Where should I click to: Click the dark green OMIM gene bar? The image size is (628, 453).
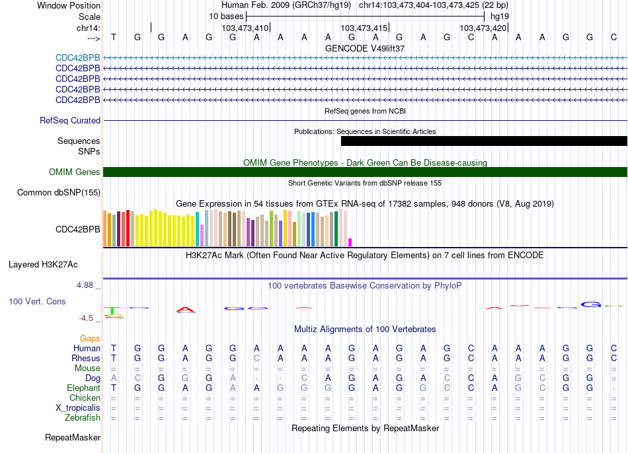[365, 172]
